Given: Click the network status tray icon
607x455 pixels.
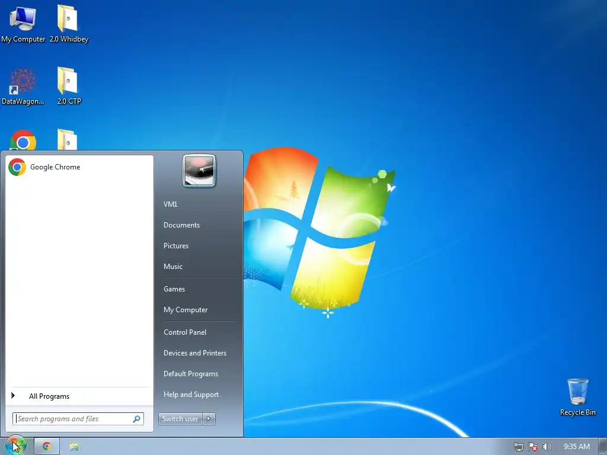Looking at the screenshot, I should pyautogui.click(x=519, y=447).
